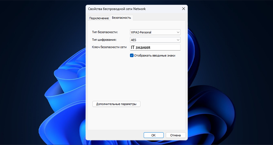Viewport: 273px width, 145px height.
Task: Uncheck Отображать вводимые знаки checkbox
Action: pos(132,55)
